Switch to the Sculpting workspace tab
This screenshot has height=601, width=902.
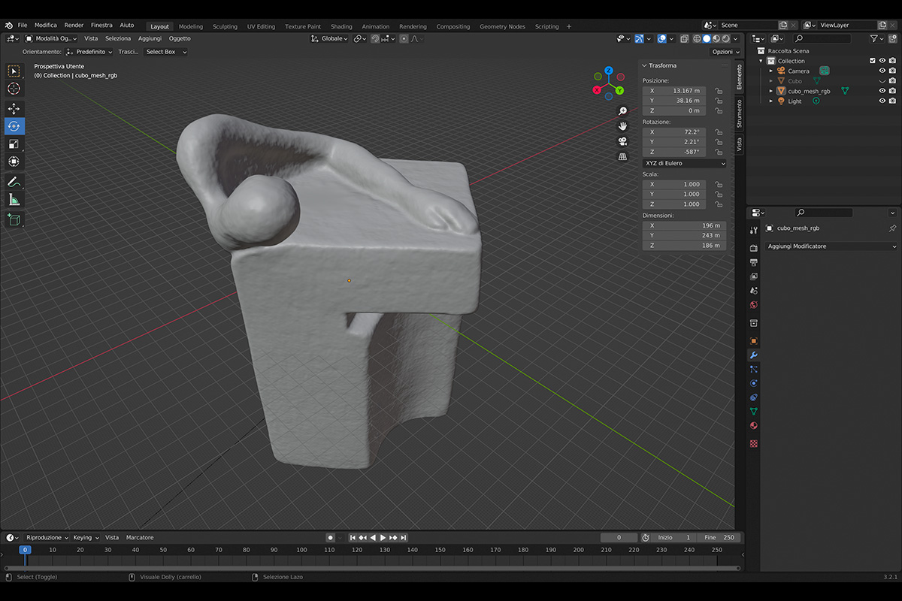point(225,26)
